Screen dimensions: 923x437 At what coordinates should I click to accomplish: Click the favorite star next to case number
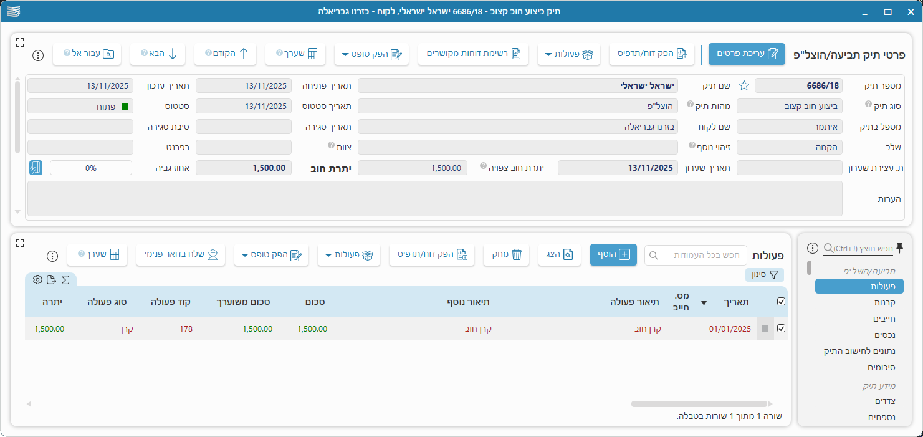(744, 85)
